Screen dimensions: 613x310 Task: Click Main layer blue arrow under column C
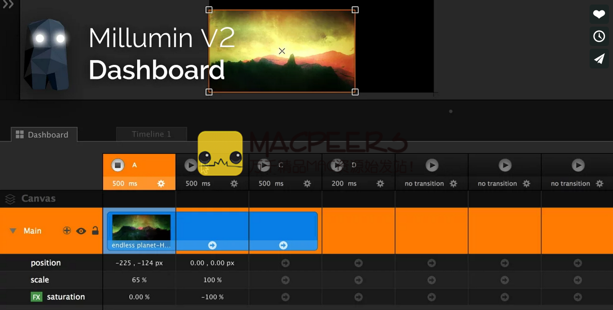[283, 245]
